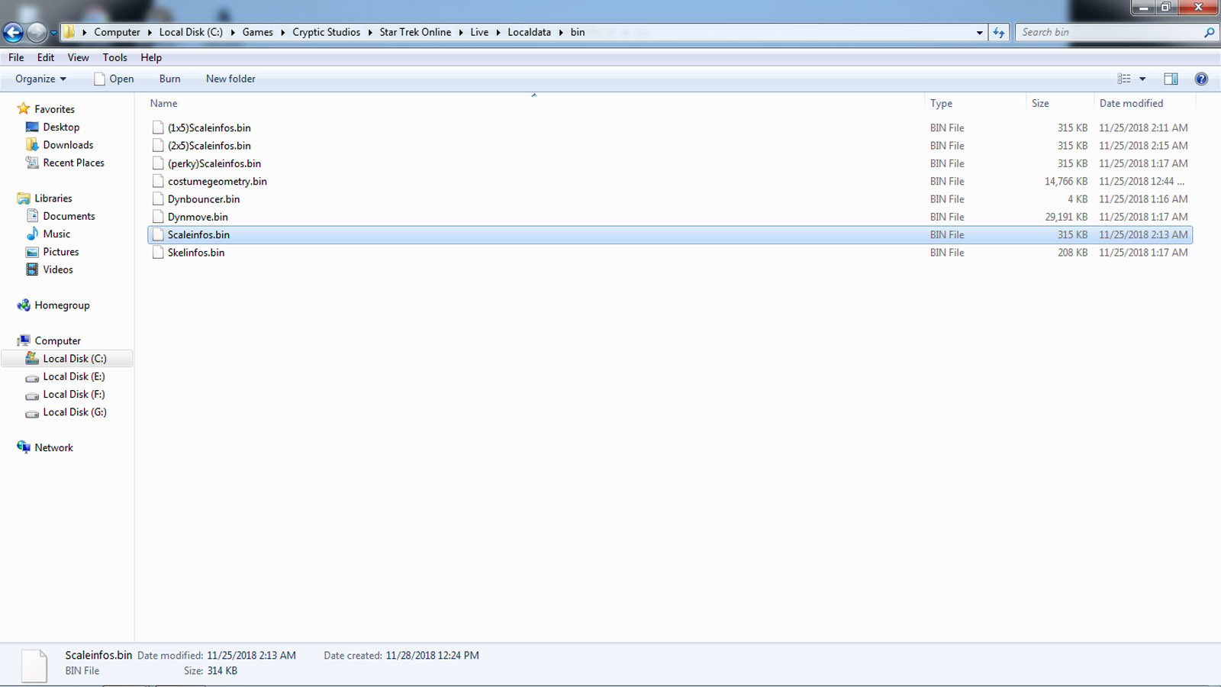Select Local Disk (E:) drive
This screenshot has height=687, width=1221.
pyautogui.click(x=73, y=376)
